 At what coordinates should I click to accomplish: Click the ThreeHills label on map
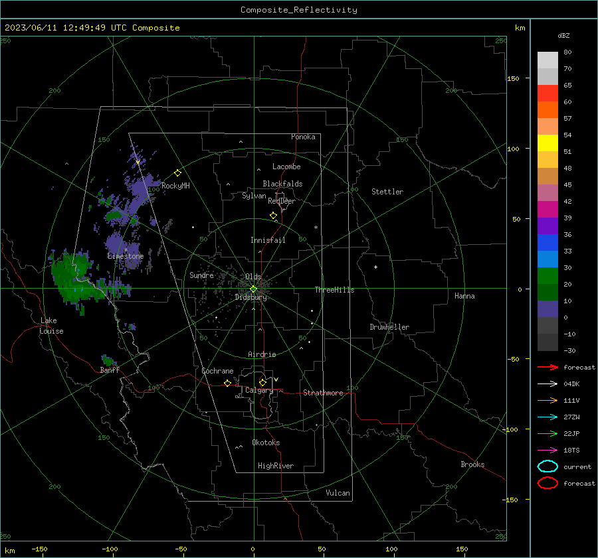click(x=334, y=290)
